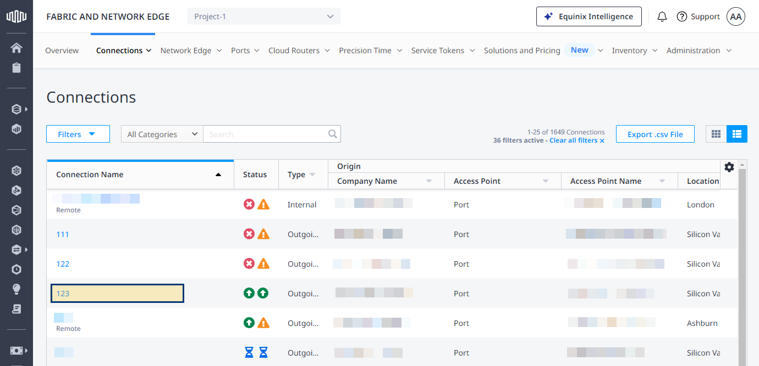The height and width of the screenshot is (366, 759).
Task: Click the orange warning icon in the Ashburn row
Action: coord(263,323)
